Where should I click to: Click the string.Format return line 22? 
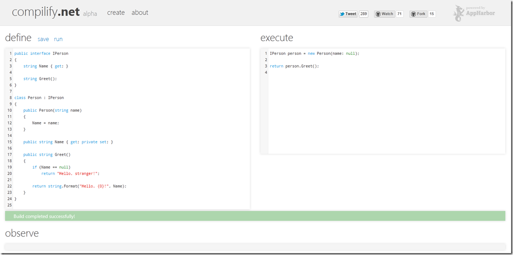(79, 186)
